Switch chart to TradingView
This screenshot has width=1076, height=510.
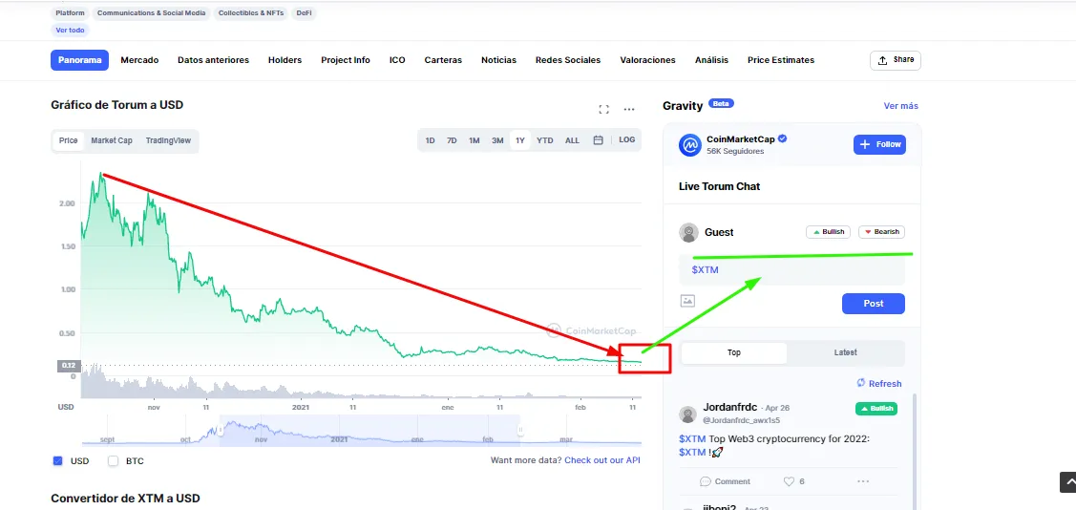click(168, 140)
